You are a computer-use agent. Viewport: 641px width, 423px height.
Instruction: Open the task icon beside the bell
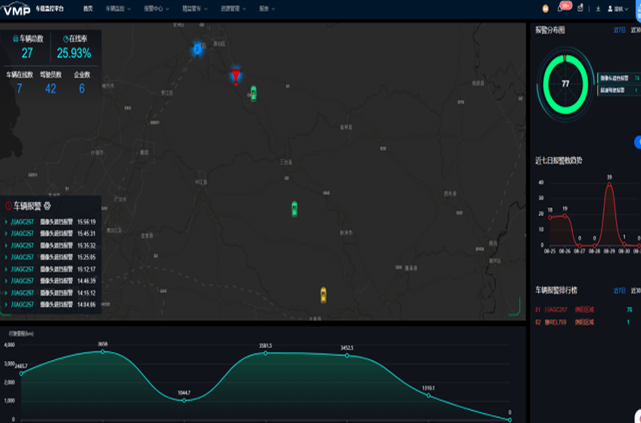click(x=580, y=8)
